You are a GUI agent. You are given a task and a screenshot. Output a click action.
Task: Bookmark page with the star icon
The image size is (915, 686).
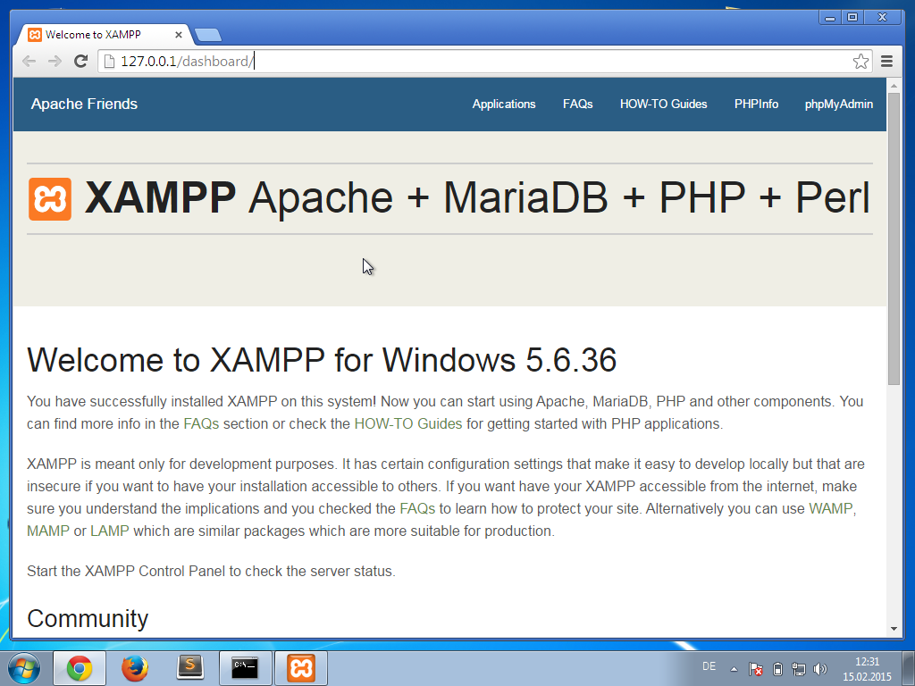[x=860, y=62]
